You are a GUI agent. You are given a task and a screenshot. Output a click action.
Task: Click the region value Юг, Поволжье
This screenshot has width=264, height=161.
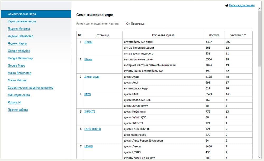coord(135,24)
